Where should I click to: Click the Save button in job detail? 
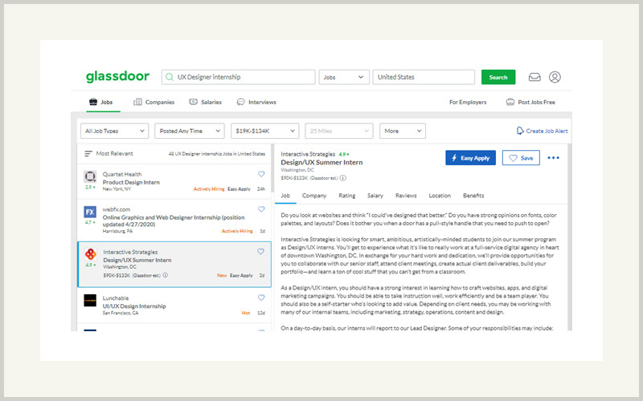coord(521,158)
